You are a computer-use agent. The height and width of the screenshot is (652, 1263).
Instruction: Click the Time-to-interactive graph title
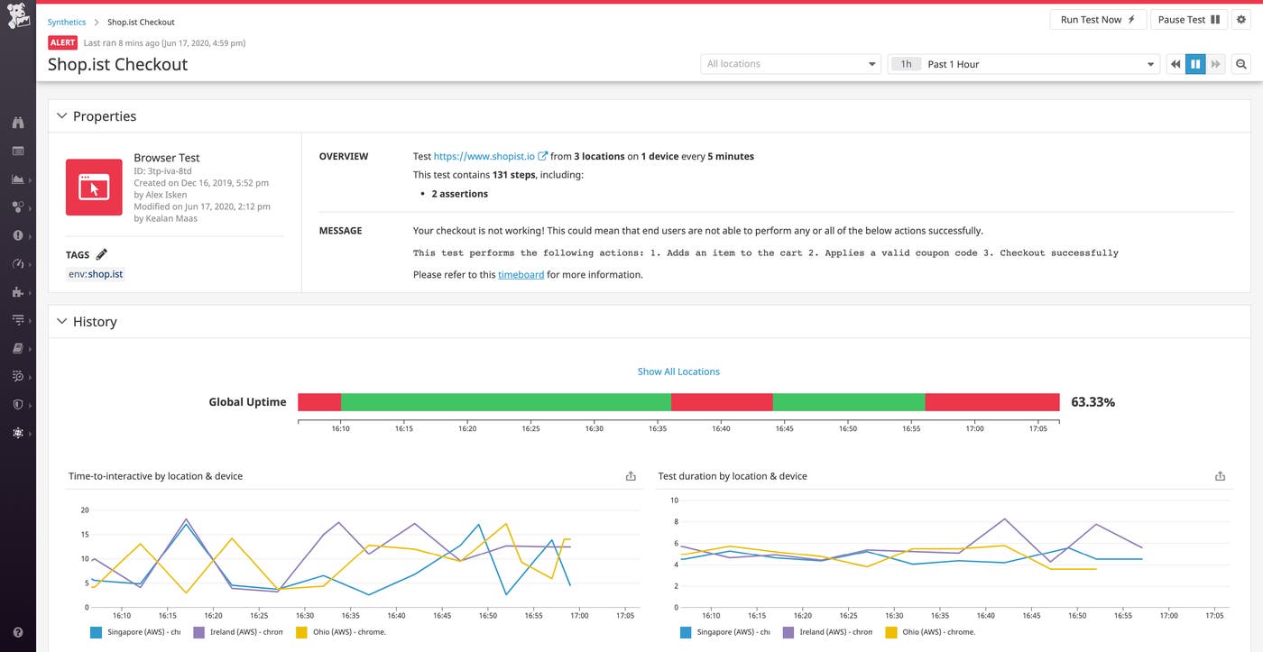(155, 476)
